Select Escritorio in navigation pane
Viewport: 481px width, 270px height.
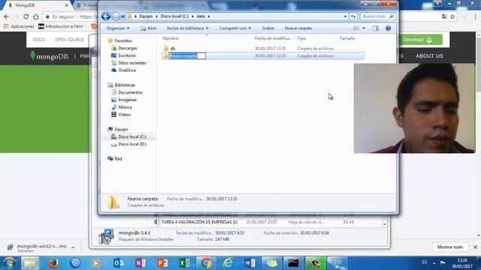point(123,55)
